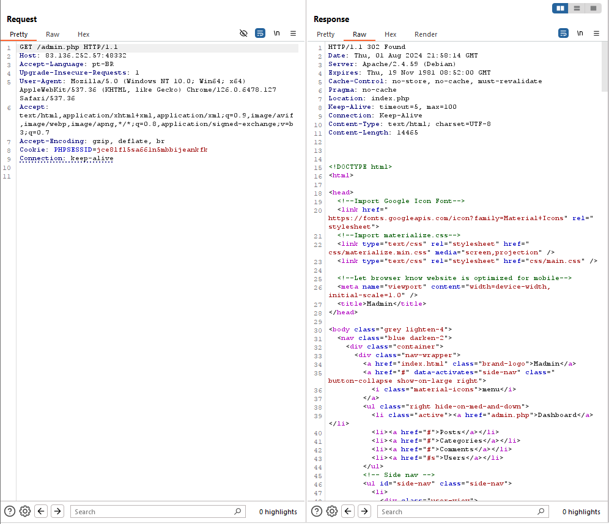
Task: Click the Content-Type response header name
Action: [354, 124]
